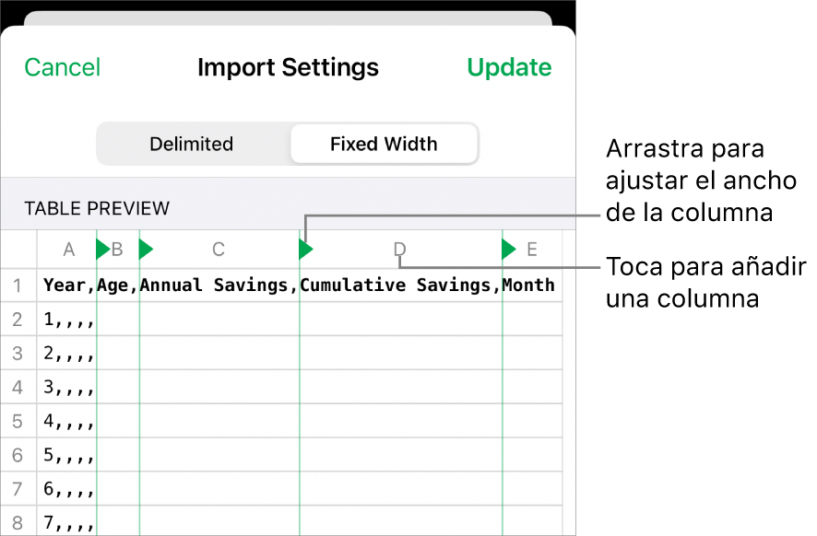The height and width of the screenshot is (536, 817).
Task: Tap the ruler area above the Cumulative Savings text
Action: [398, 249]
